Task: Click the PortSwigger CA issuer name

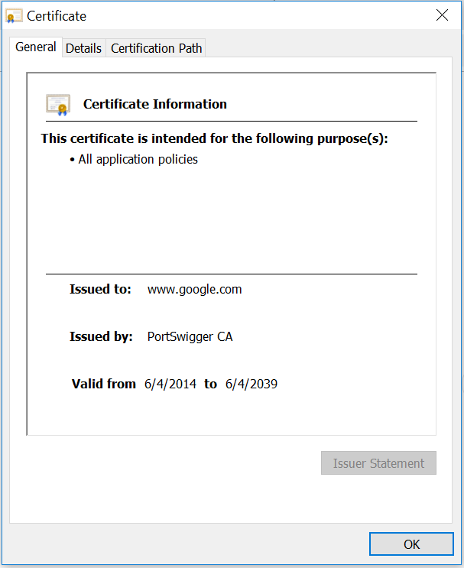Action: pyautogui.click(x=190, y=336)
